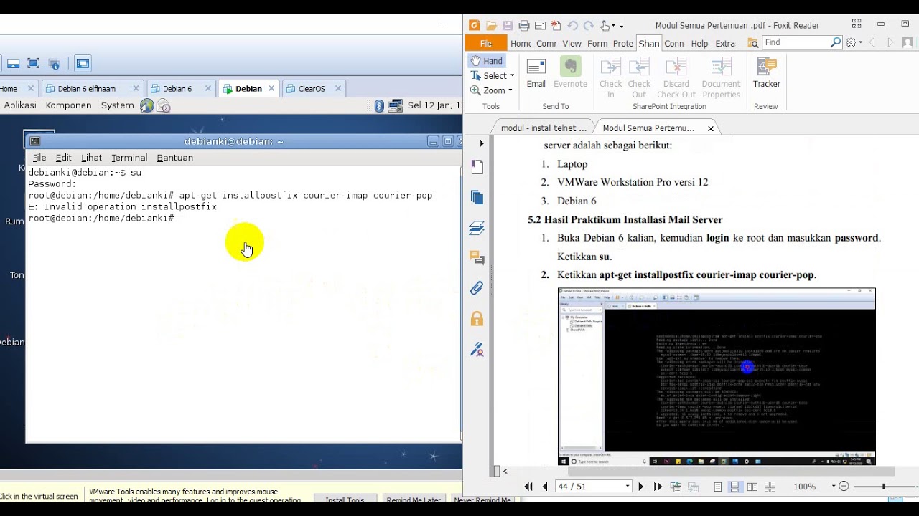Open the System menu in Debian panel
This screenshot has height=516, width=919.
[117, 105]
